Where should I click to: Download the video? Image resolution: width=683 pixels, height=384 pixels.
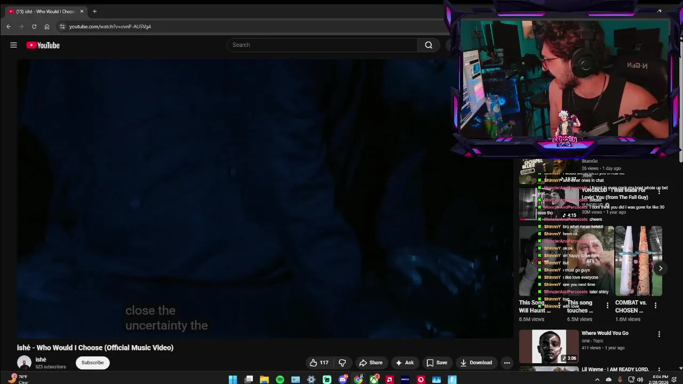[x=476, y=363]
